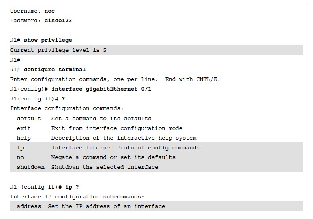This screenshot has width=313, height=219.
Task: Click the default command entry
Action: [29, 118]
